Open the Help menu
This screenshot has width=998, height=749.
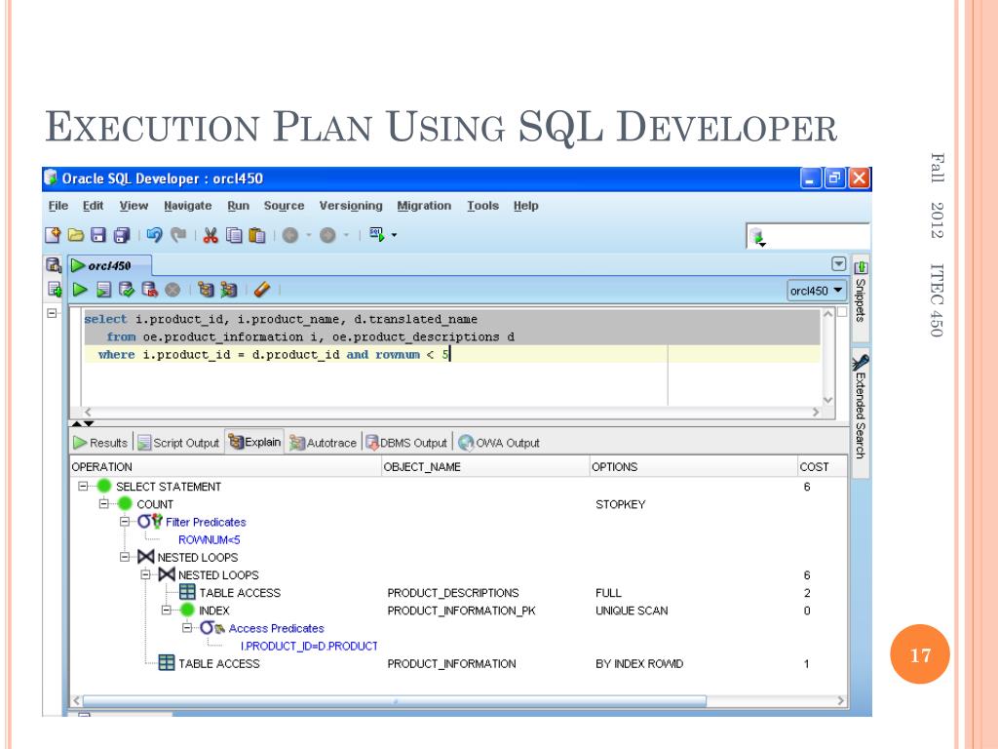tap(525, 206)
